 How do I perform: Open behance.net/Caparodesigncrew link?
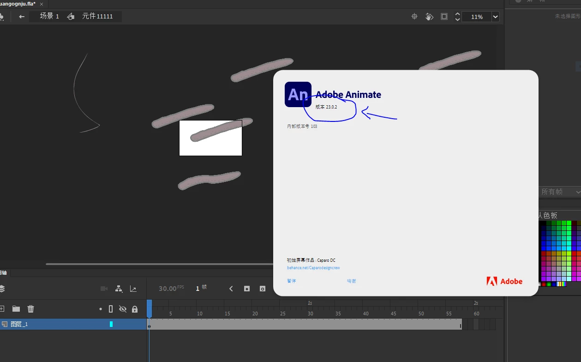point(313,268)
